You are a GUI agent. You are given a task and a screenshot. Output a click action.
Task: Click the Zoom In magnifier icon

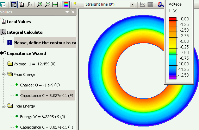(39, 5)
